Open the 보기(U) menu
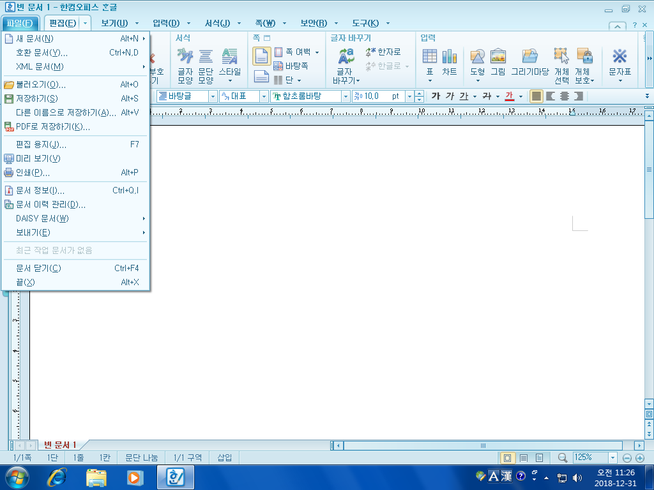The height and width of the screenshot is (490, 654). 114,23
